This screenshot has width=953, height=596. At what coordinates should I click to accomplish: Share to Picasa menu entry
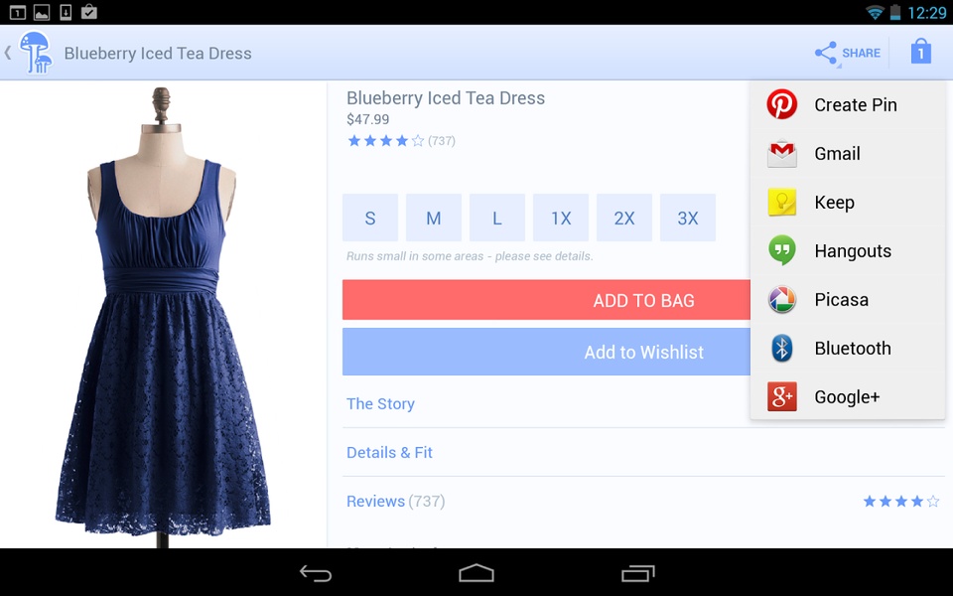(848, 299)
